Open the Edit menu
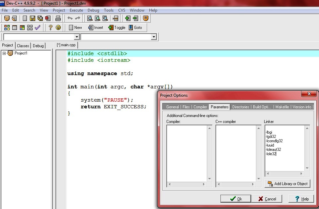The image size is (319, 209). point(16,10)
